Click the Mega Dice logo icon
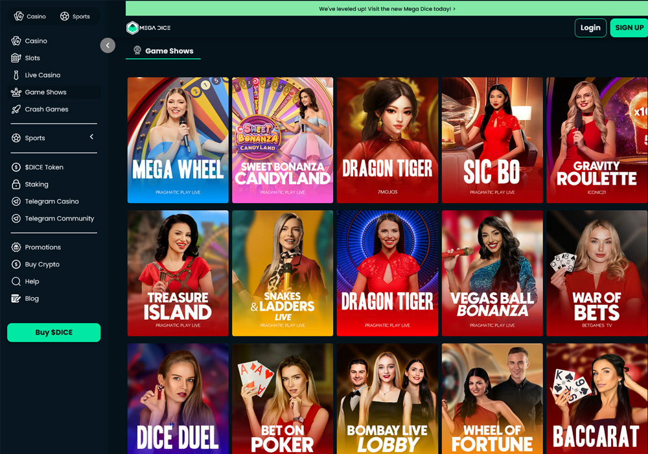The image size is (648, 454). 132,28
